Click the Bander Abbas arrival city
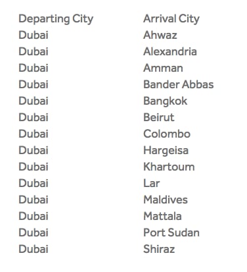The width and height of the screenshot is (247, 272). coord(179,84)
